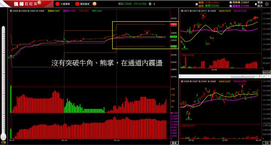Toggle the 牛角/熊掌 display checkbox

point(196,4)
